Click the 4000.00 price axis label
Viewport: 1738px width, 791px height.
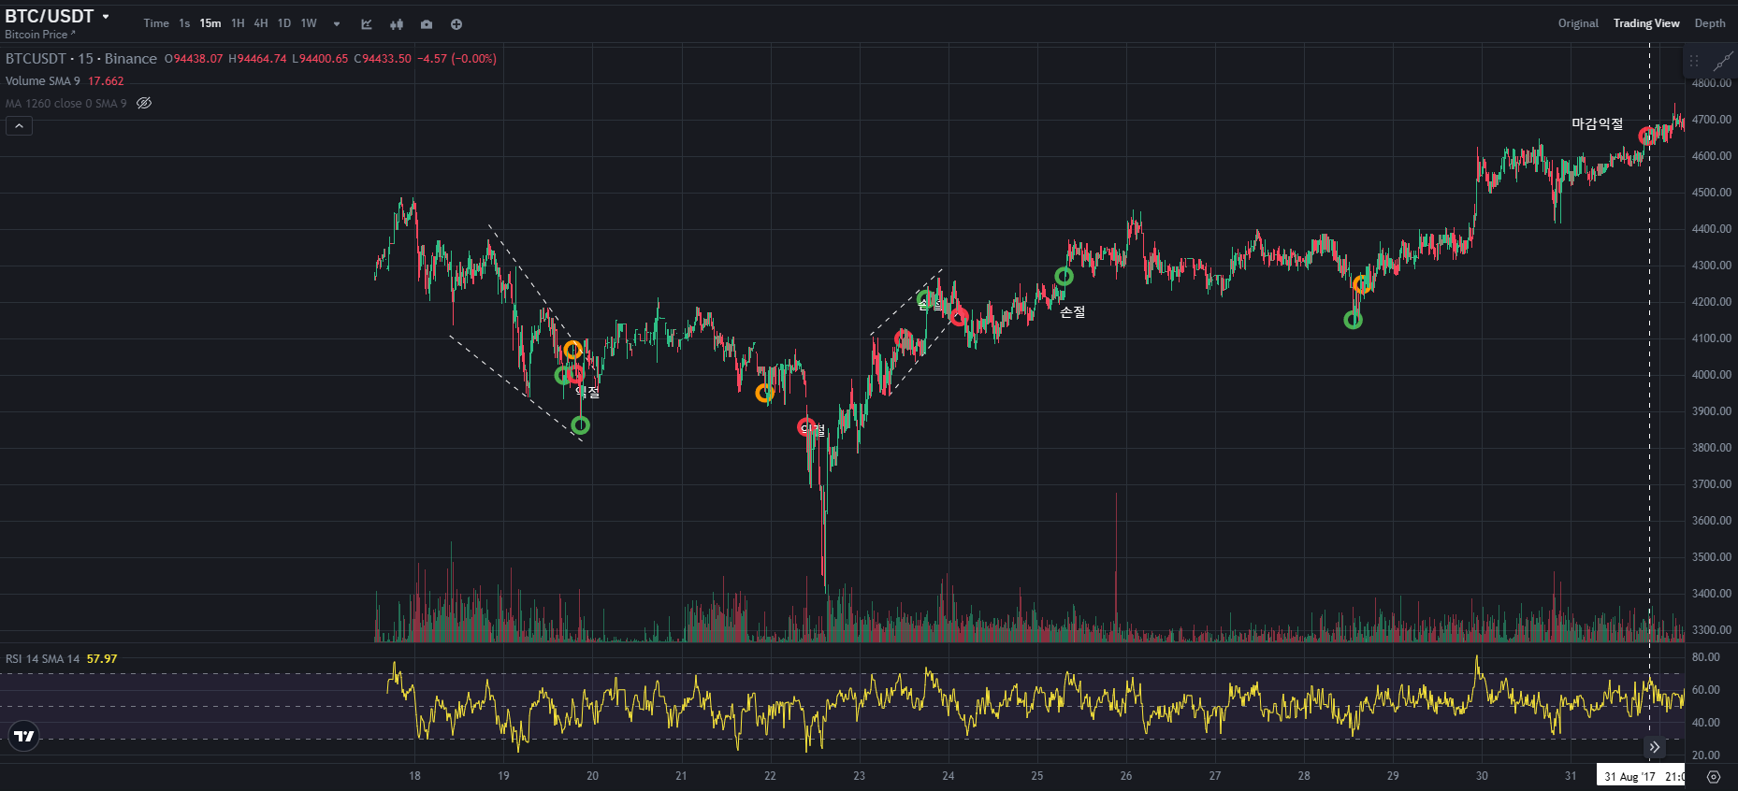(1712, 375)
